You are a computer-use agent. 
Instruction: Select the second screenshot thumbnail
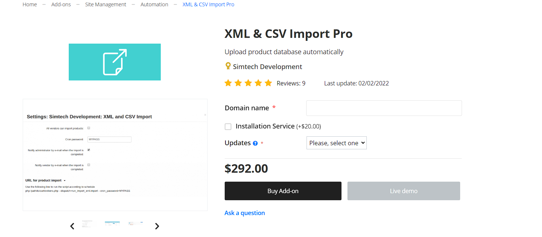(x=112, y=224)
